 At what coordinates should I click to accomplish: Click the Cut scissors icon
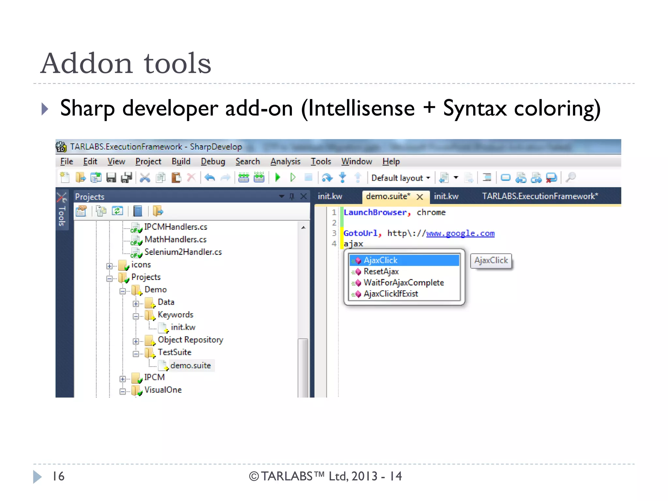tap(145, 177)
